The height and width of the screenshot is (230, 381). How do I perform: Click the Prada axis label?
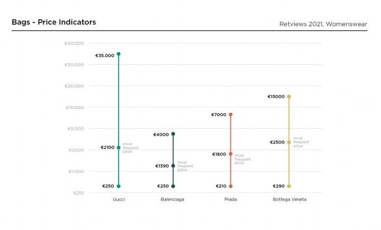click(x=231, y=200)
